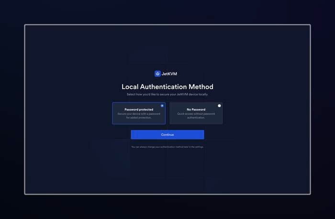Click the JetKVM brand name text
The image size is (335, 219).
click(169, 74)
